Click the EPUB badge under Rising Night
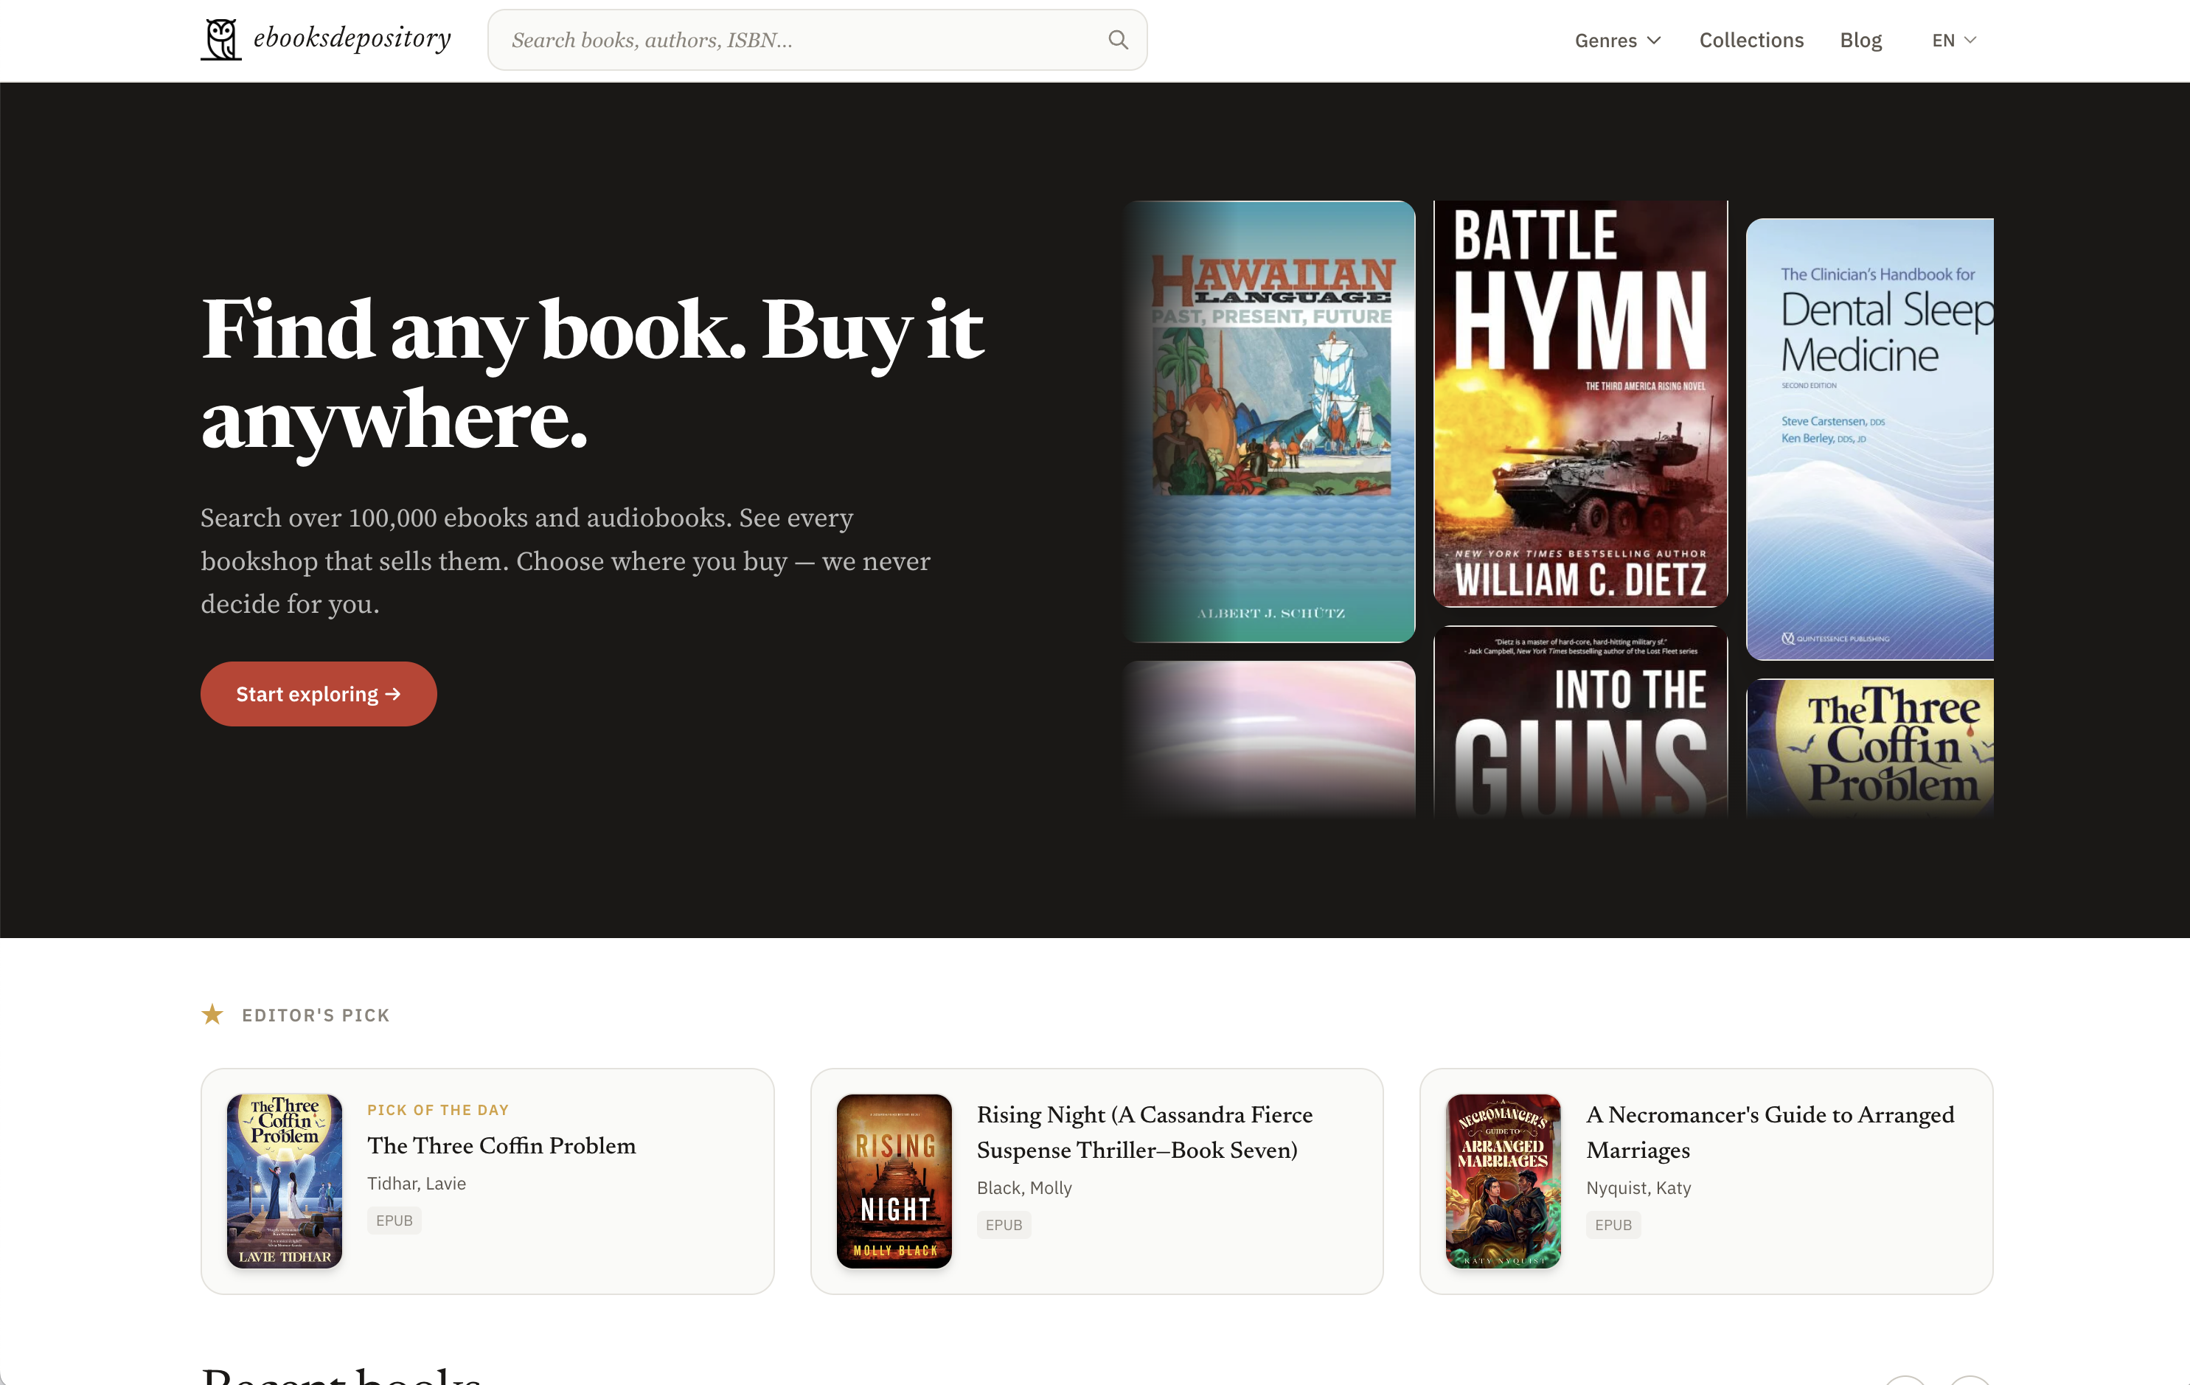2190x1385 pixels. [1003, 1225]
